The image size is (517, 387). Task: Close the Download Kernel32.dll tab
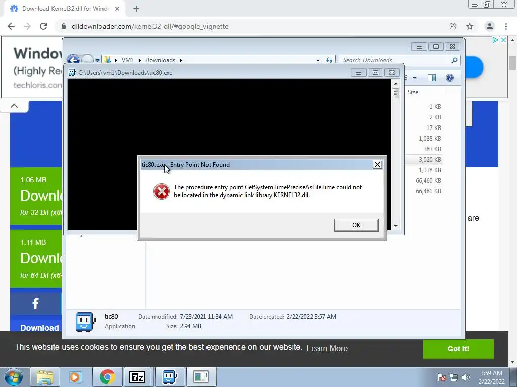click(117, 9)
